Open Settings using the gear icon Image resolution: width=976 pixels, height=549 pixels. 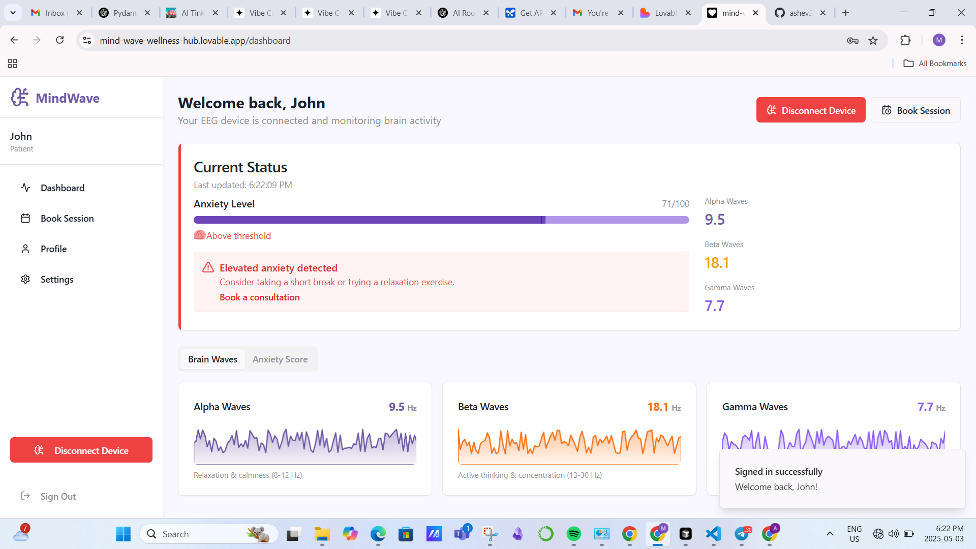[x=25, y=280]
